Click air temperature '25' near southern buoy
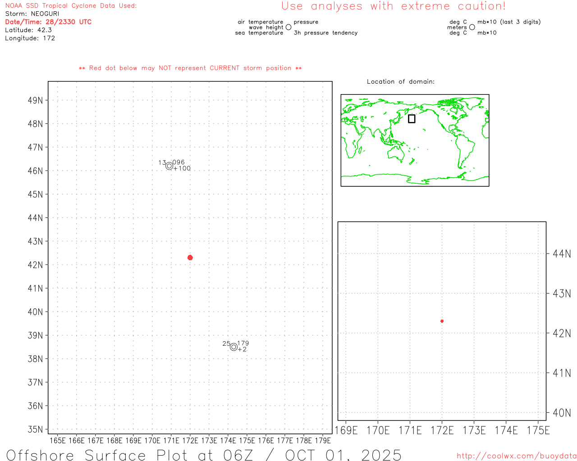577x461 pixels. (x=226, y=343)
